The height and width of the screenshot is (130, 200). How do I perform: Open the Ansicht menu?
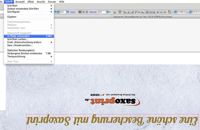(x=41, y=2)
